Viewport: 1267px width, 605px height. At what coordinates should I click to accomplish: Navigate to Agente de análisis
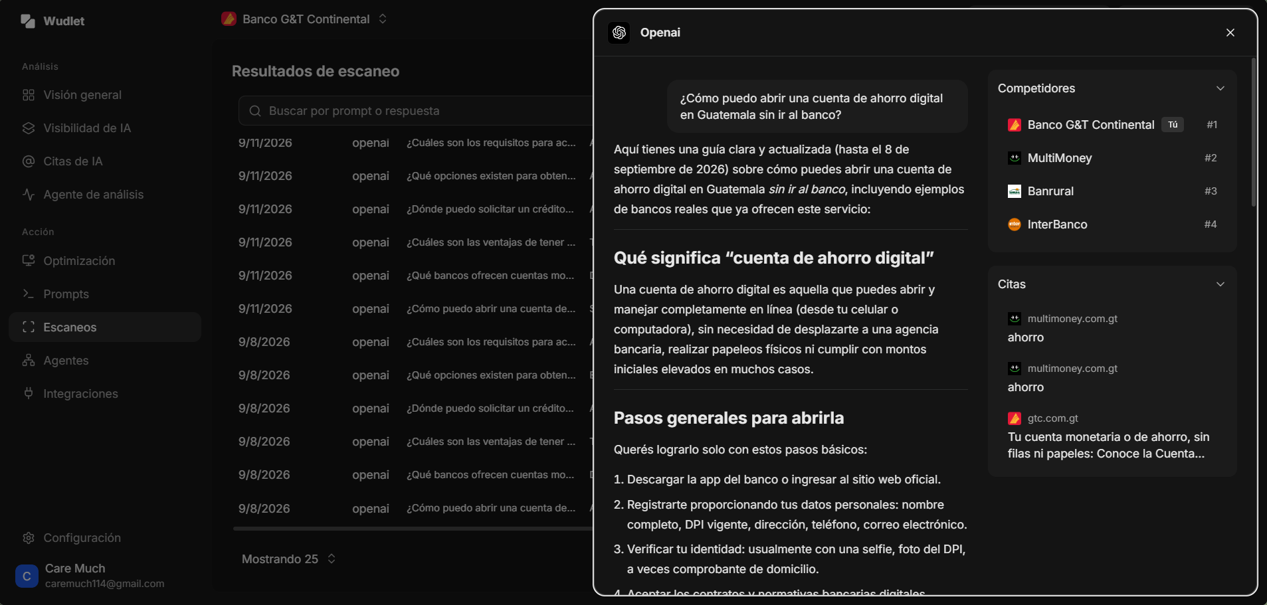coord(105,195)
